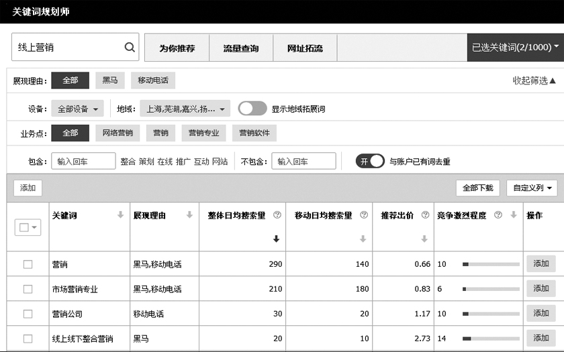Check the box for 线上线下整合营销 row
This screenshot has width=564, height=352.
click(x=28, y=339)
